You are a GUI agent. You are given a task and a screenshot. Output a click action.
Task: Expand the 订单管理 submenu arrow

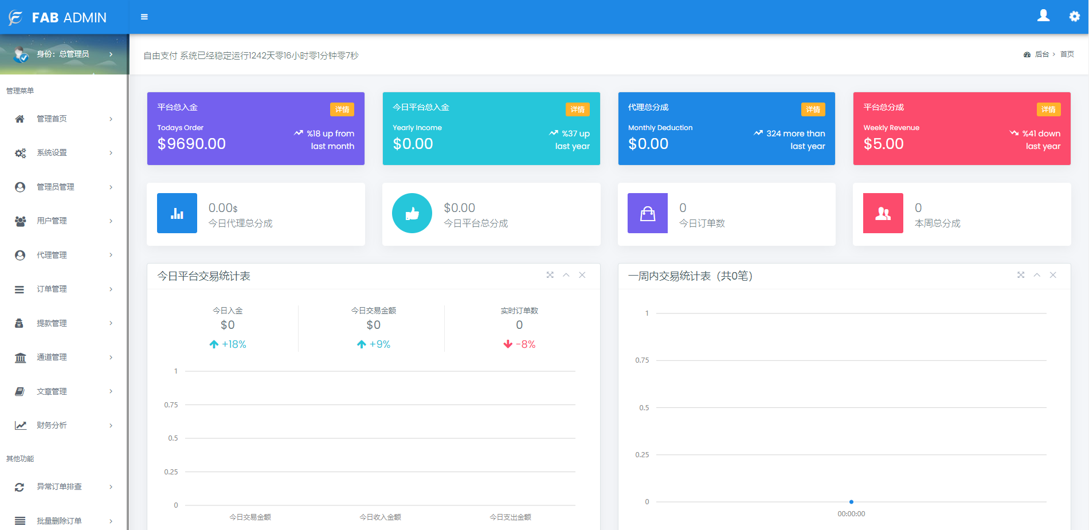(x=111, y=289)
